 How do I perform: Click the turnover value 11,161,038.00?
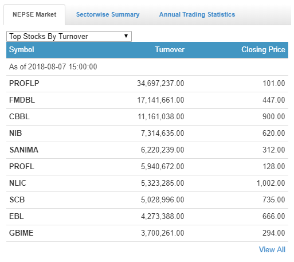(161, 116)
